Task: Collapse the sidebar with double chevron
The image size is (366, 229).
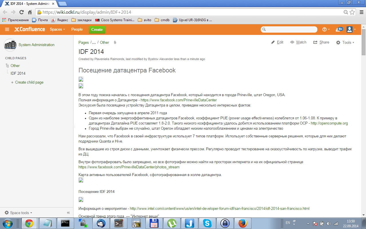Action: 68,213
